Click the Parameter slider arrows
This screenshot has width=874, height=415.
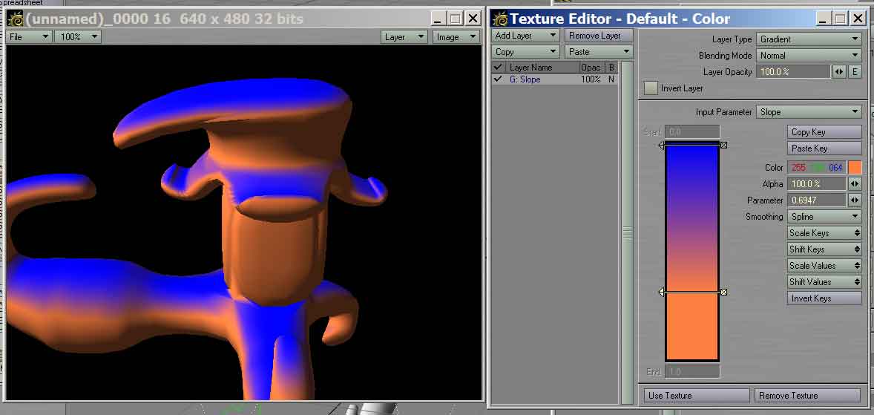coord(855,200)
